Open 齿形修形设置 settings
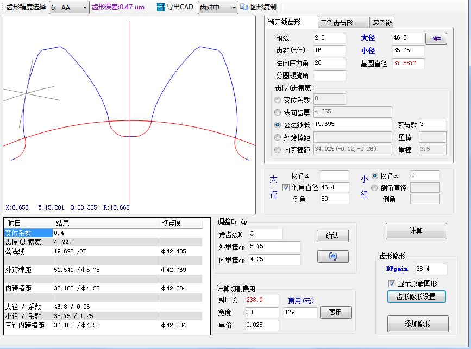Image resolution: width=471 pixels, height=349 pixels. [x=416, y=297]
